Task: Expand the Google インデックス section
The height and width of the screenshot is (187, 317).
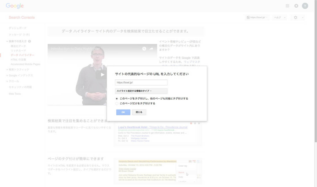Action: click(7, 75)
